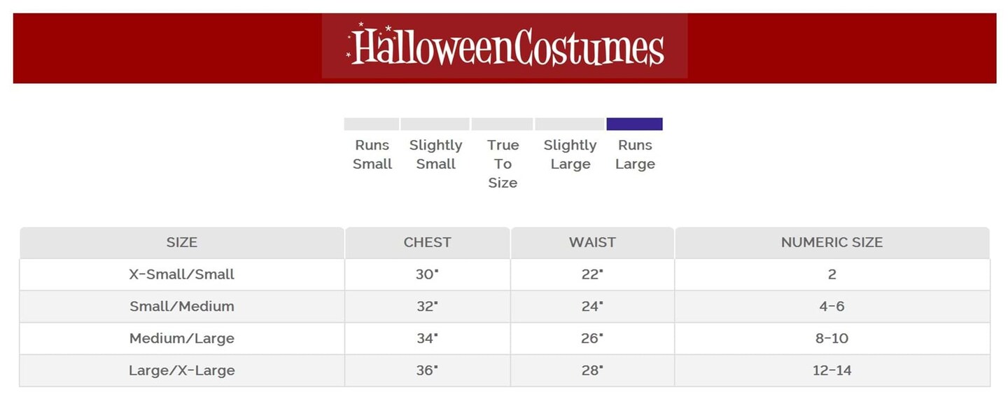Click the True To Size label
Screen dimensions: 1008x406
tap(503, 164)
